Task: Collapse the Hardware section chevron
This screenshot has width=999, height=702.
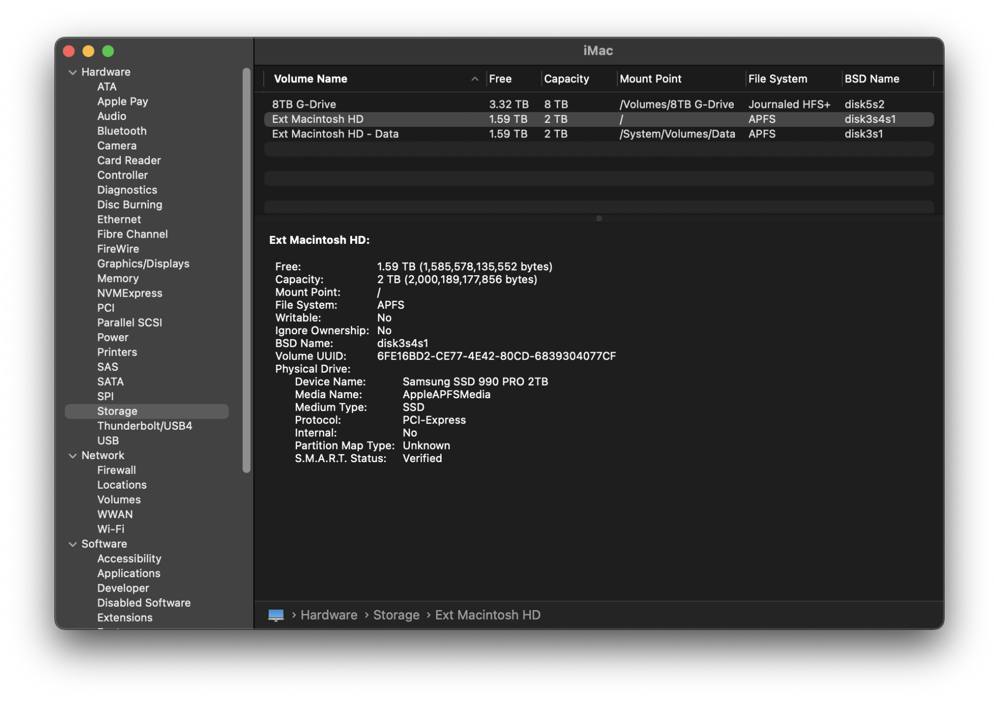Action: 72,72
